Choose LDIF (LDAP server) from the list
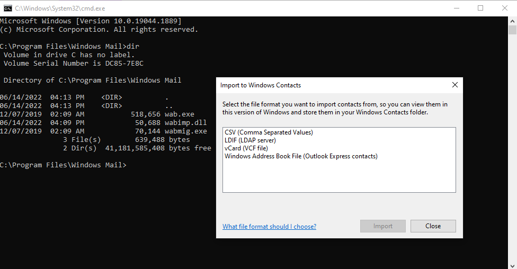 (250, 140)
